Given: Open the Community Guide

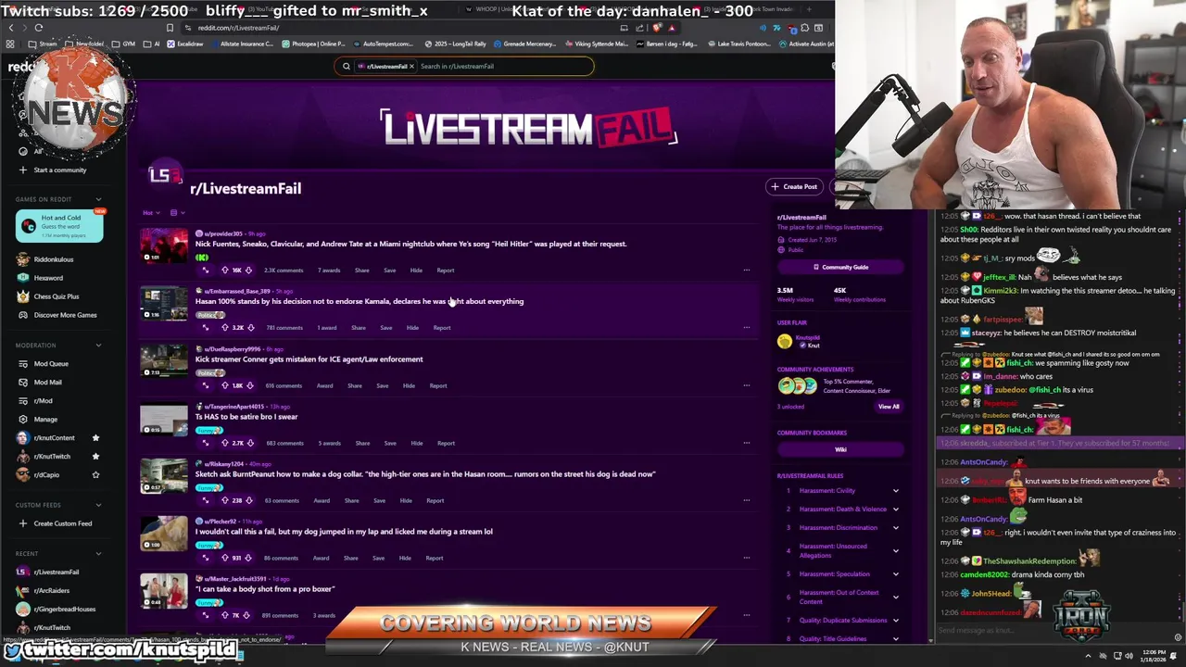Looking at the screenshot, I should (x=840, y=267).
